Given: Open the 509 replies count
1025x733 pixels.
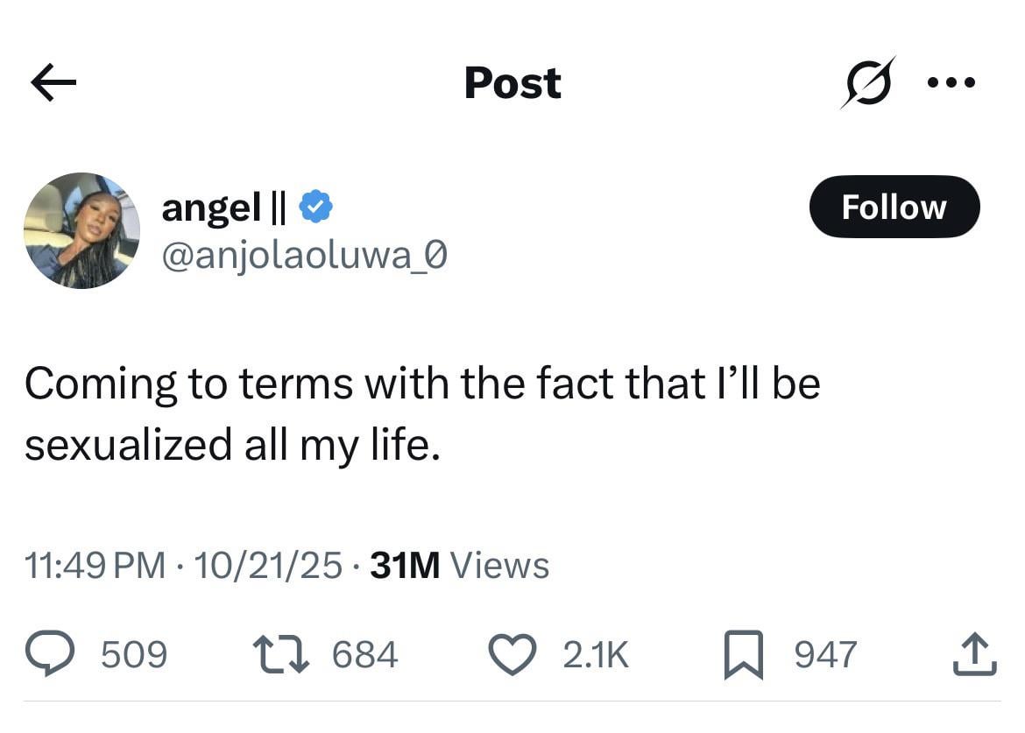Looking at the screenshot, I should [x=134, y=655].
